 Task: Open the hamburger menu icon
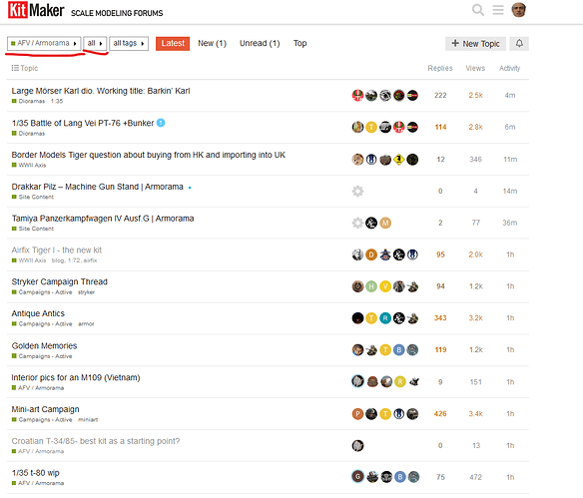pyautogui.click(x=498, y=10)
